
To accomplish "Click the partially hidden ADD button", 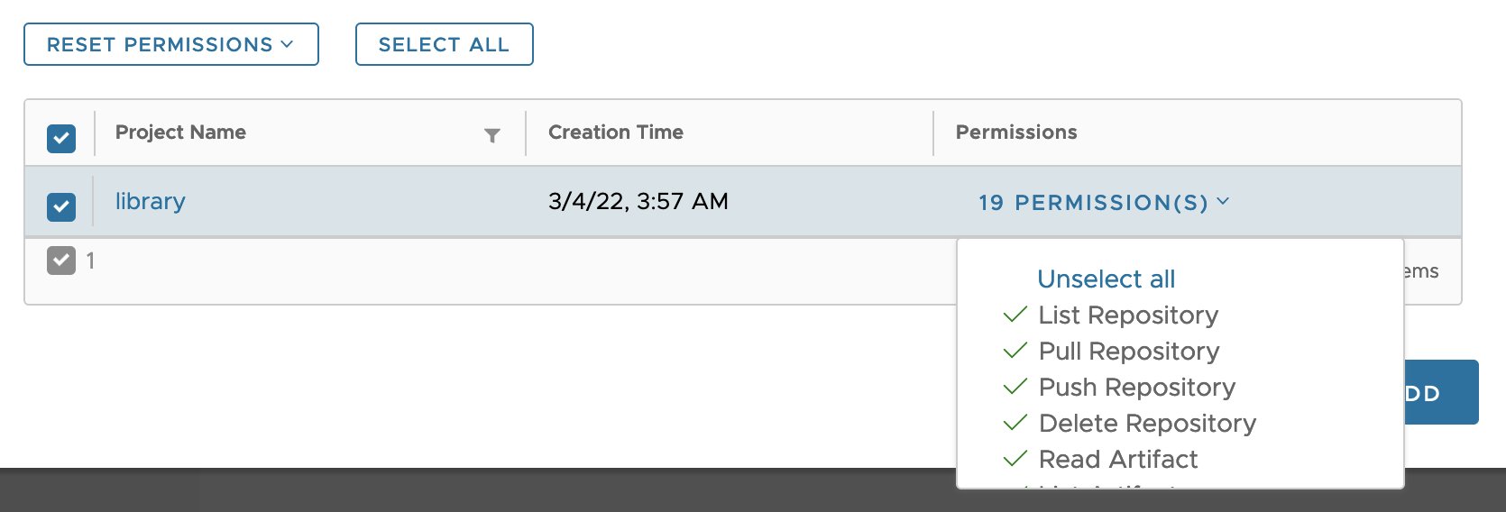I will point(1441,392).
